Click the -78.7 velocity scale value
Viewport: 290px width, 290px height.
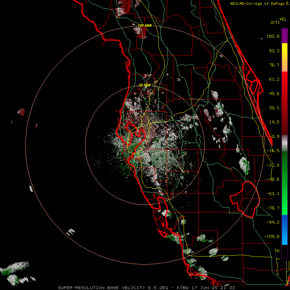click(x=273, y=208)
